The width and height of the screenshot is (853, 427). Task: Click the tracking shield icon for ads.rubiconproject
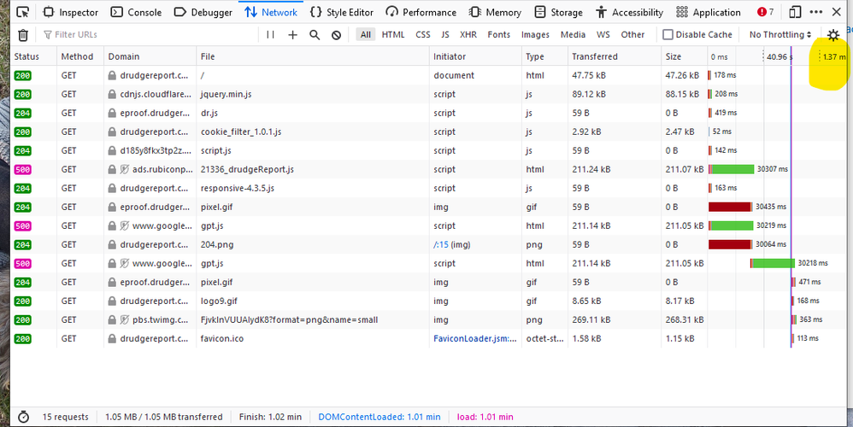pyautogui.click(x=125, y=169)
